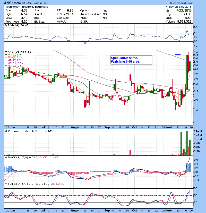
Task: Click the Last value 5.59 in the header
Action: (188, 18)
